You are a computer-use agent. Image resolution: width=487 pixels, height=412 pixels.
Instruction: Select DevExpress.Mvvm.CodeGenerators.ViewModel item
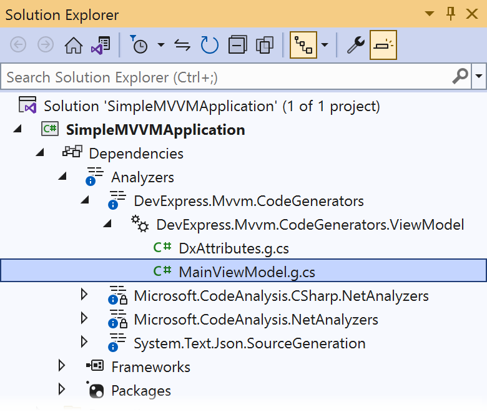point(310,225)
